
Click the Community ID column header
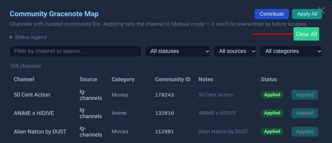(172, 79)
